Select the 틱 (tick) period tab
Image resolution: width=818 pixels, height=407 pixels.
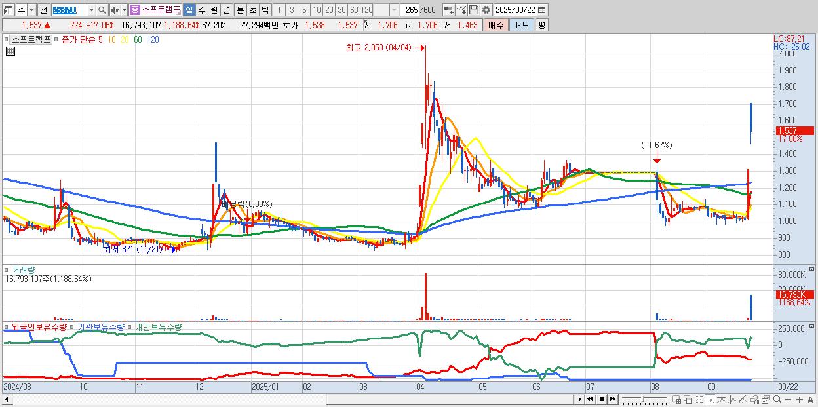tap(265, 10)
